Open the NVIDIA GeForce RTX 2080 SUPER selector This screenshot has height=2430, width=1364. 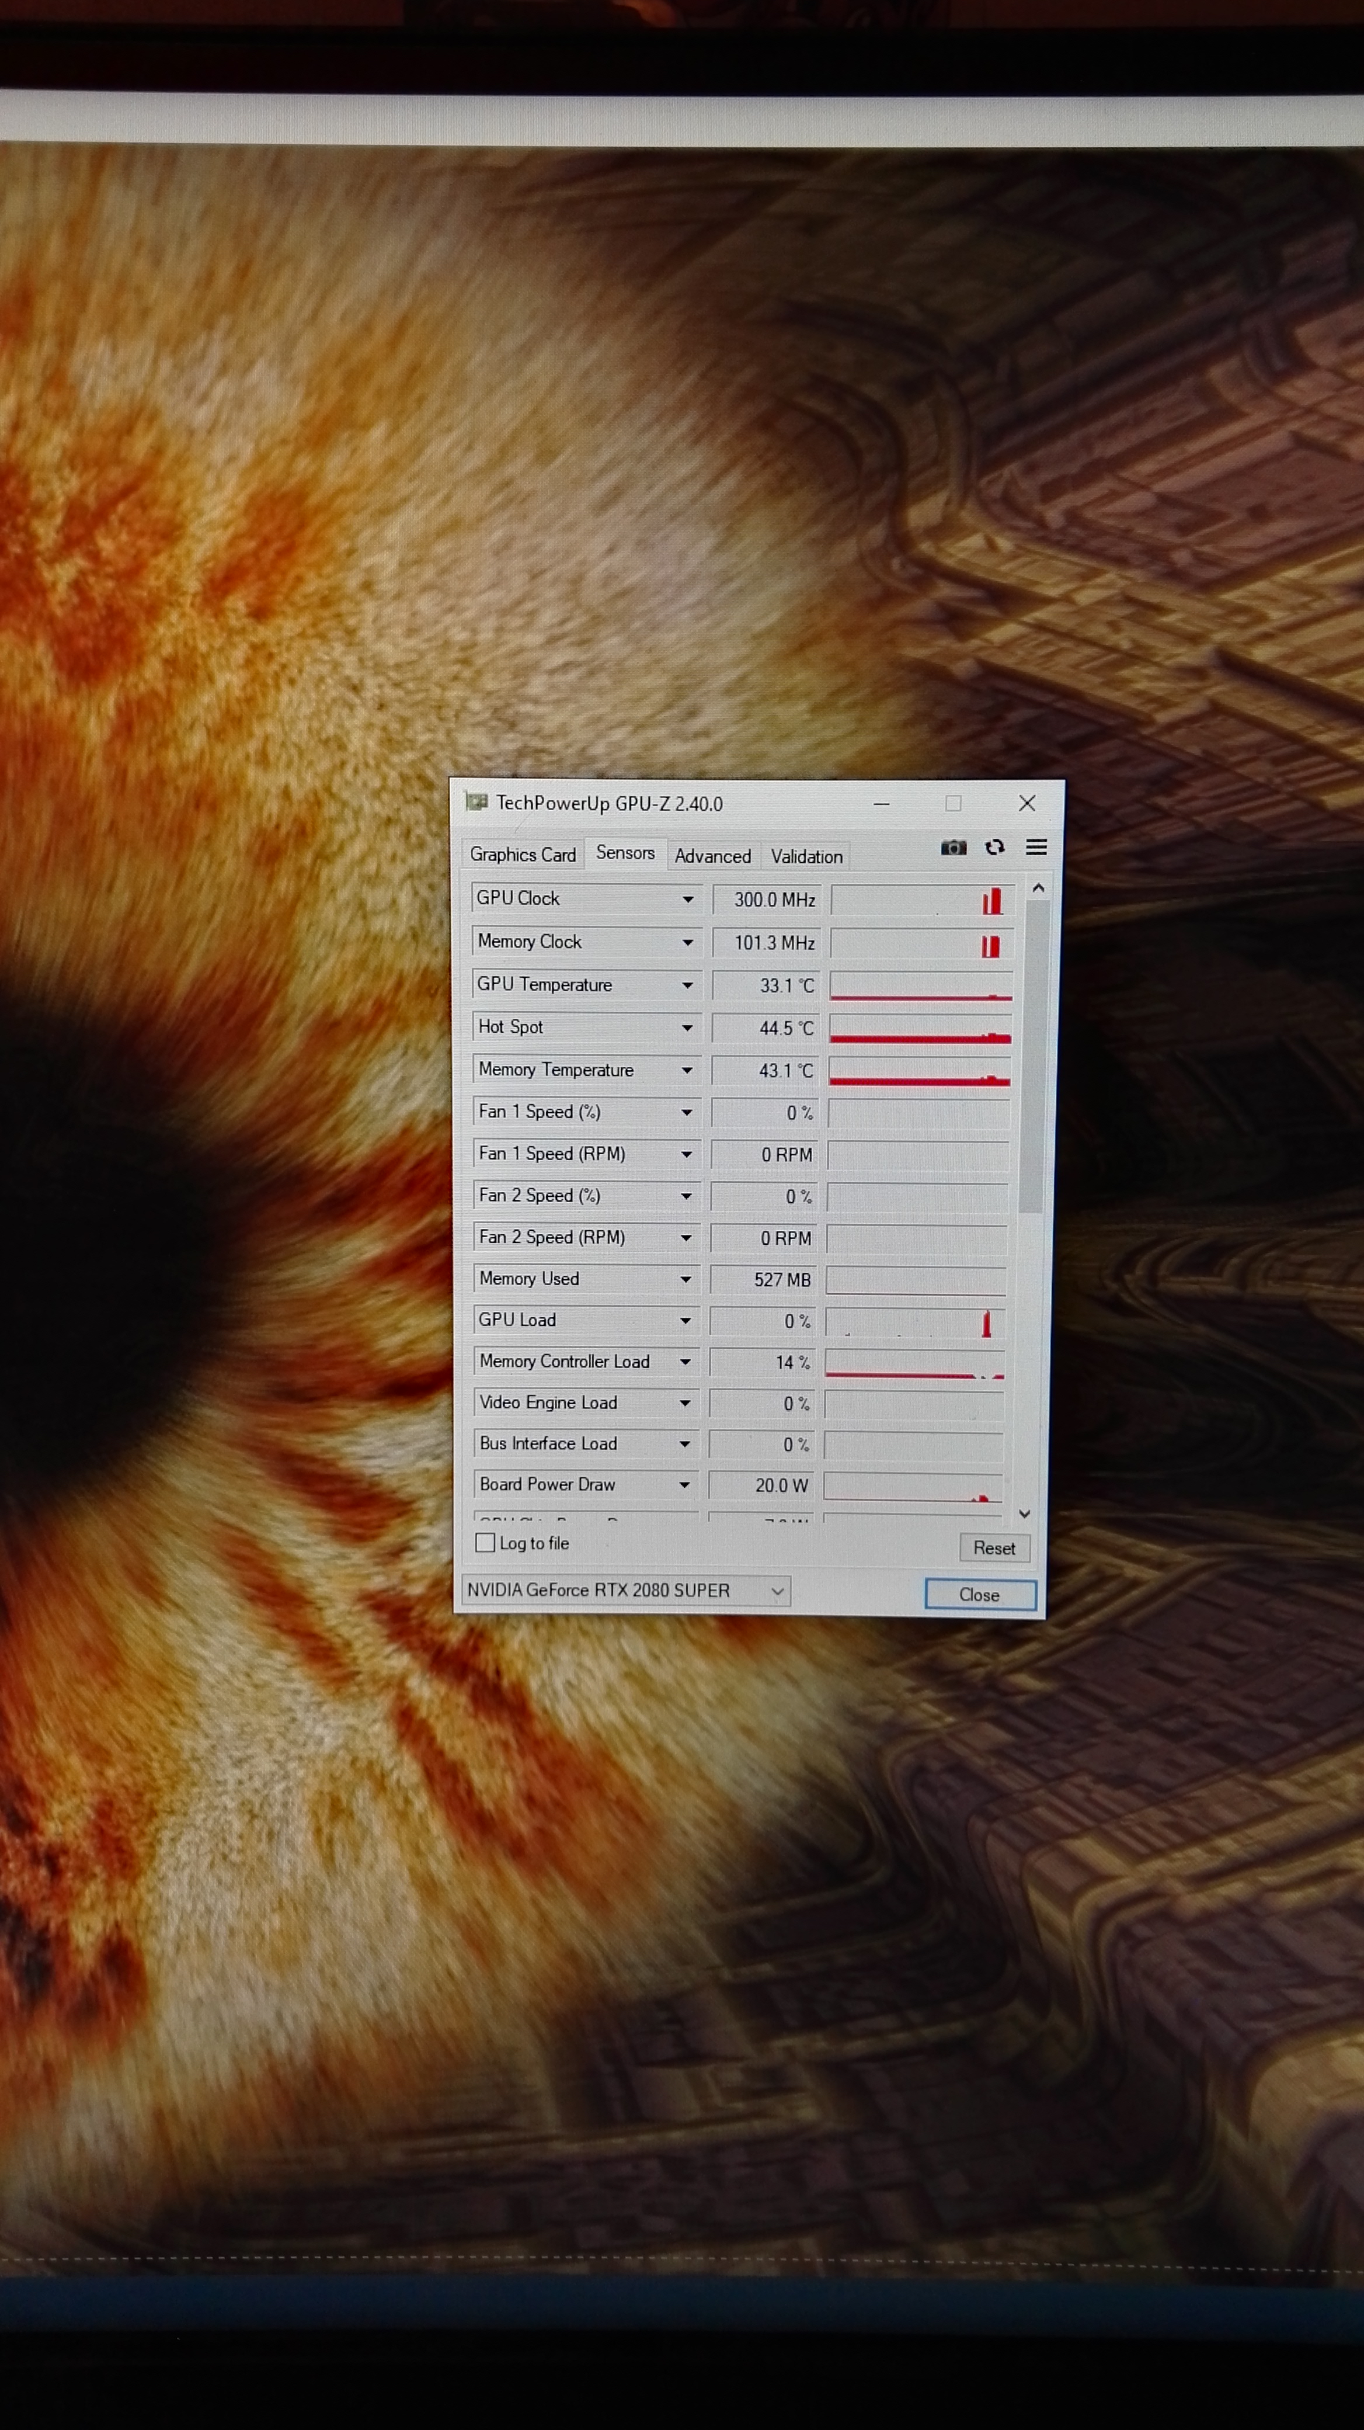coord(626,1591)
